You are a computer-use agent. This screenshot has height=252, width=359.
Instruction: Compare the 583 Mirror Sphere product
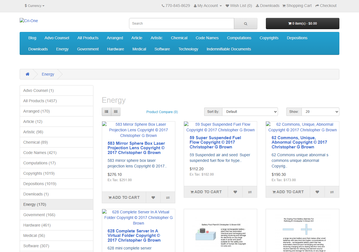click(x=168, y=197)
